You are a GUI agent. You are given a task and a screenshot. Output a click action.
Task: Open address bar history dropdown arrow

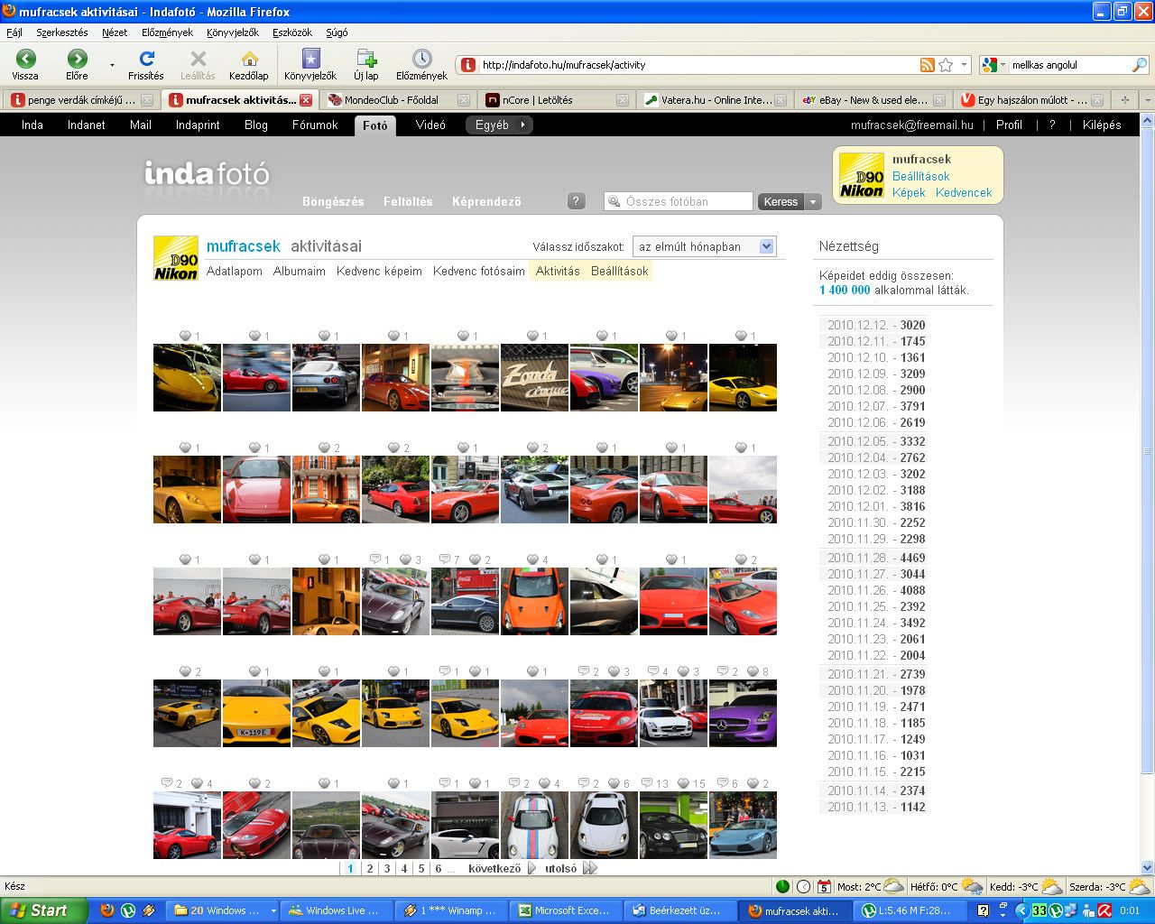pos(965,65)
